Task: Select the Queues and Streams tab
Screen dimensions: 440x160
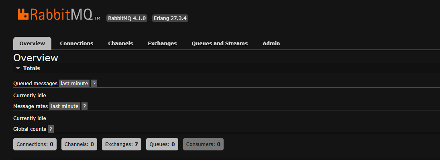Action: tap(220, 43)
